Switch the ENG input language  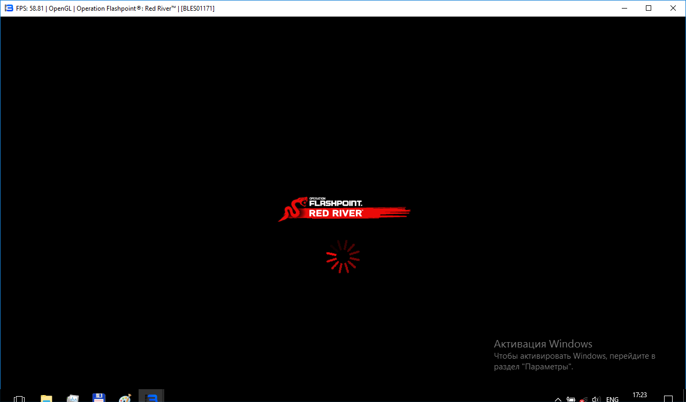612,399
